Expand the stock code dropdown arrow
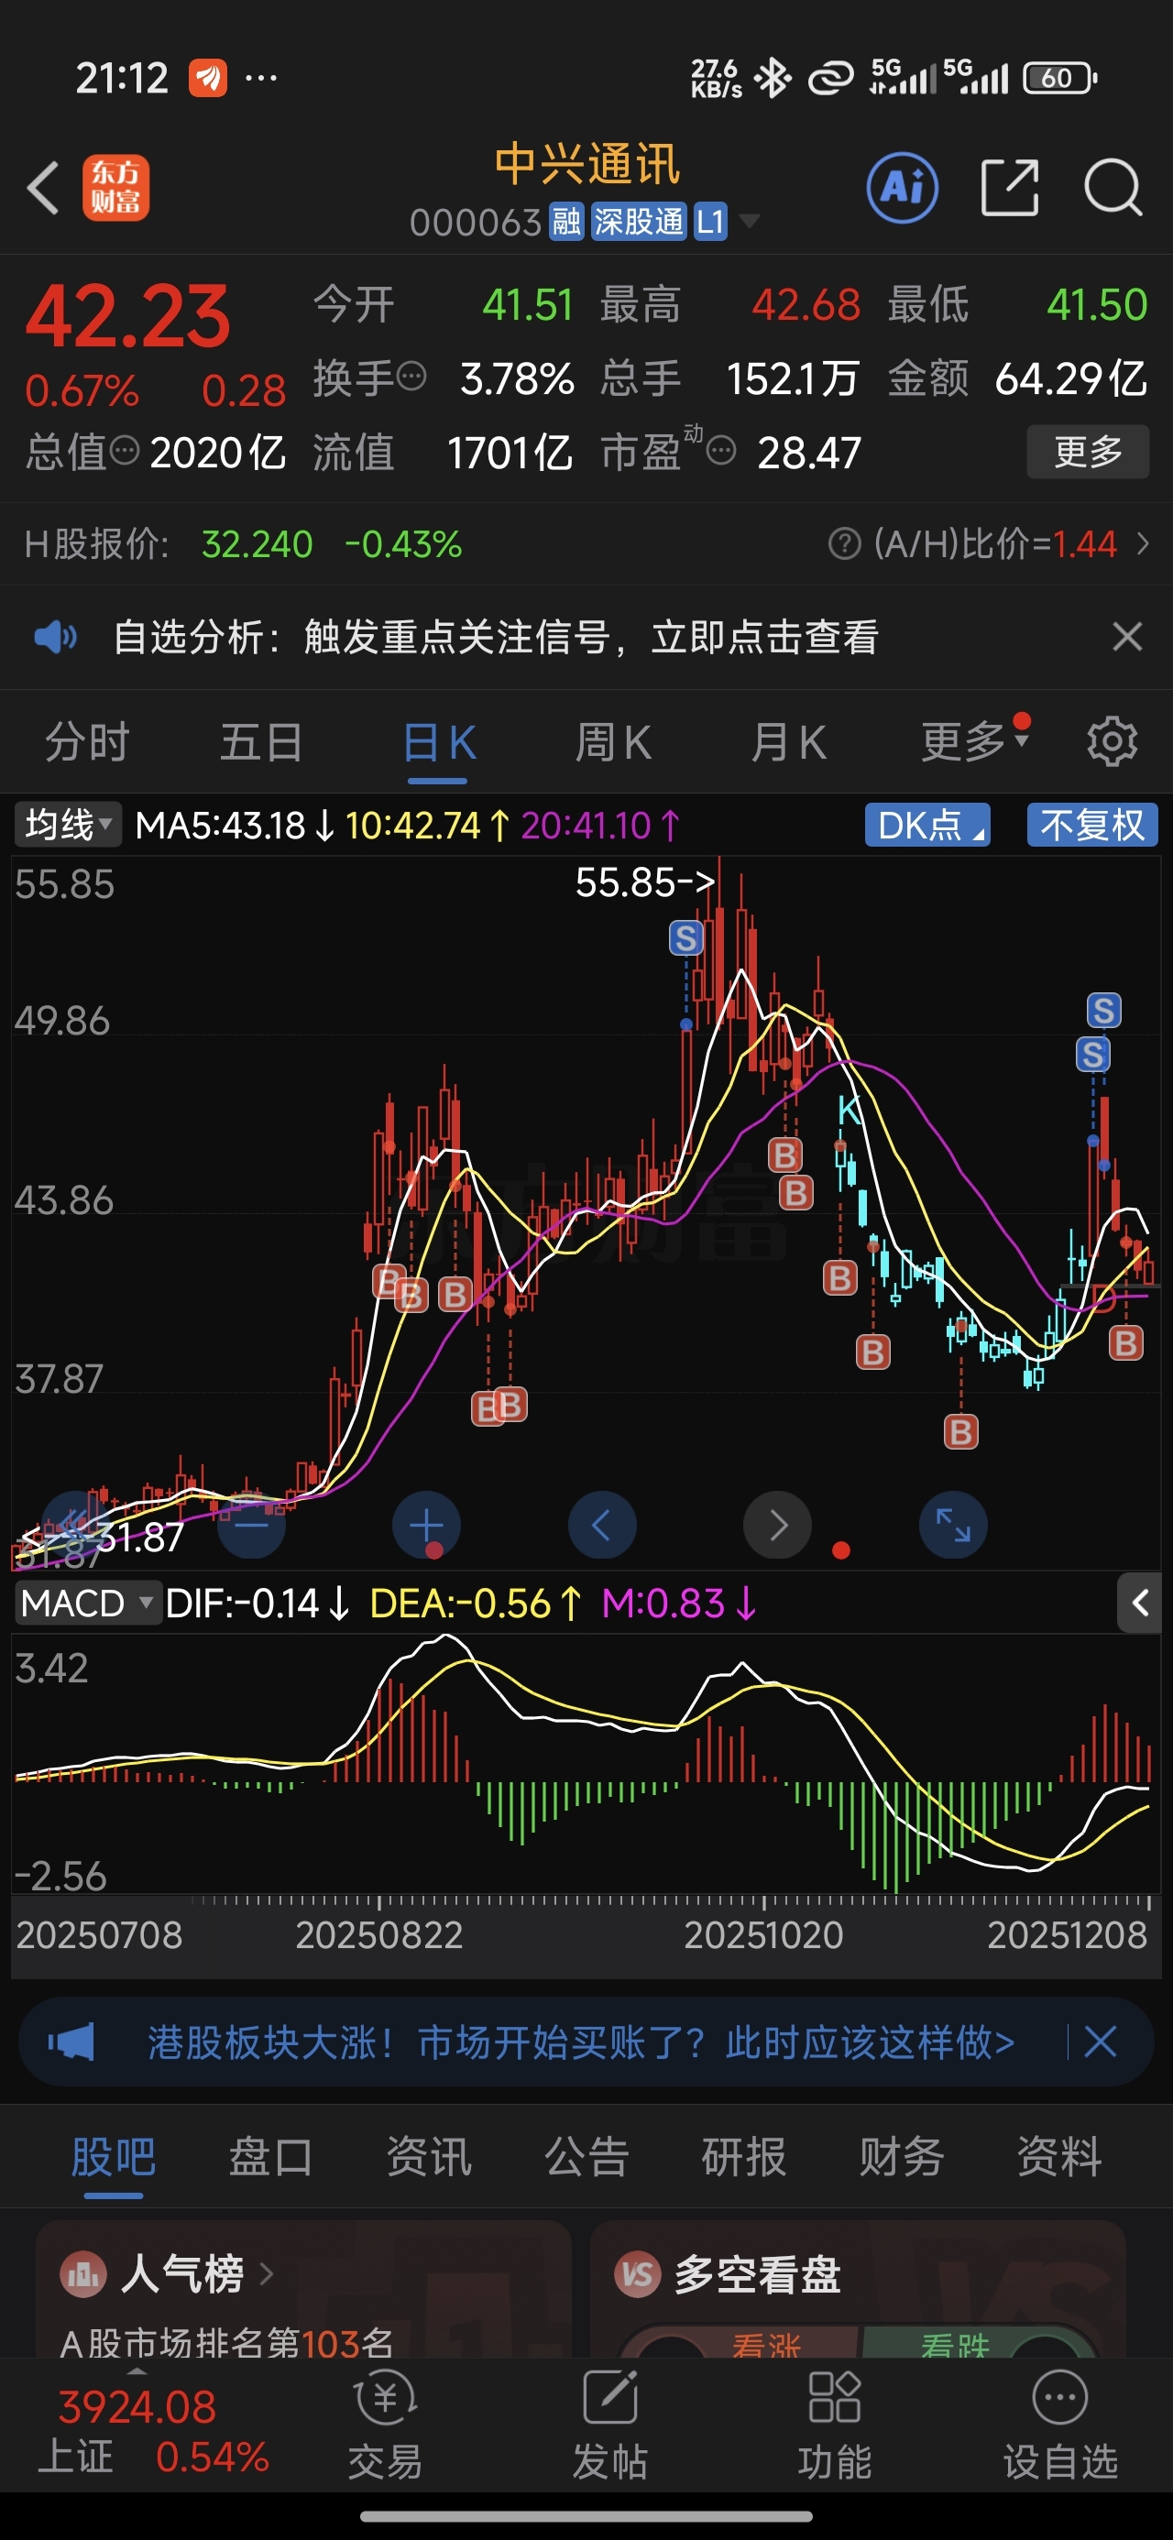The width and height of the screenshot is (1173, 2540). pyautogui.click(x=750, y=221)
